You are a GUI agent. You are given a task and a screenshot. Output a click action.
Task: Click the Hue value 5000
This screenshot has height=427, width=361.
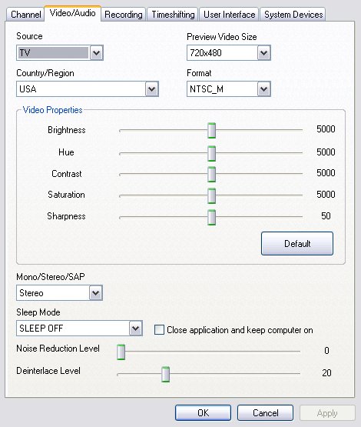(x=326, y=152)
